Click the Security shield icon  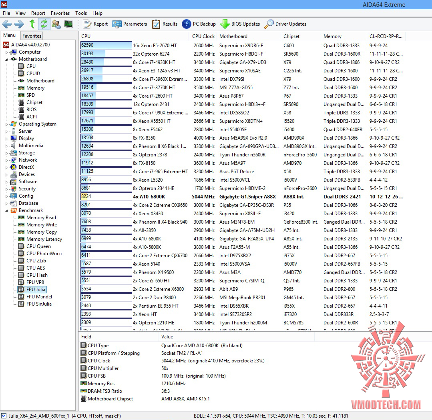point(14,189)
